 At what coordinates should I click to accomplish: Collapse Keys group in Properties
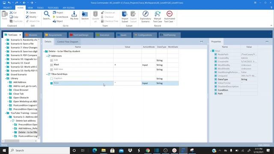click(211, 51)
